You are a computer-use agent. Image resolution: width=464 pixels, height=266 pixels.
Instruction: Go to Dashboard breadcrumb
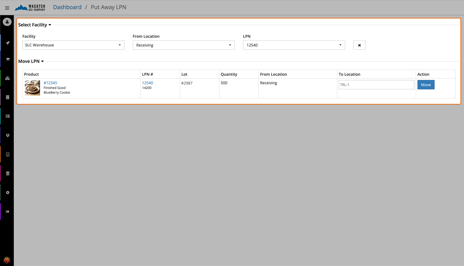(x=67, y=7)
